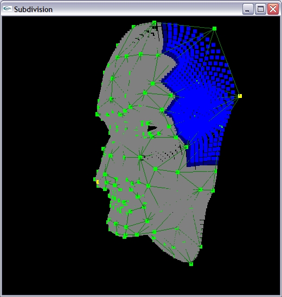Minimize the Subdivision window

(x=248, y=9)
